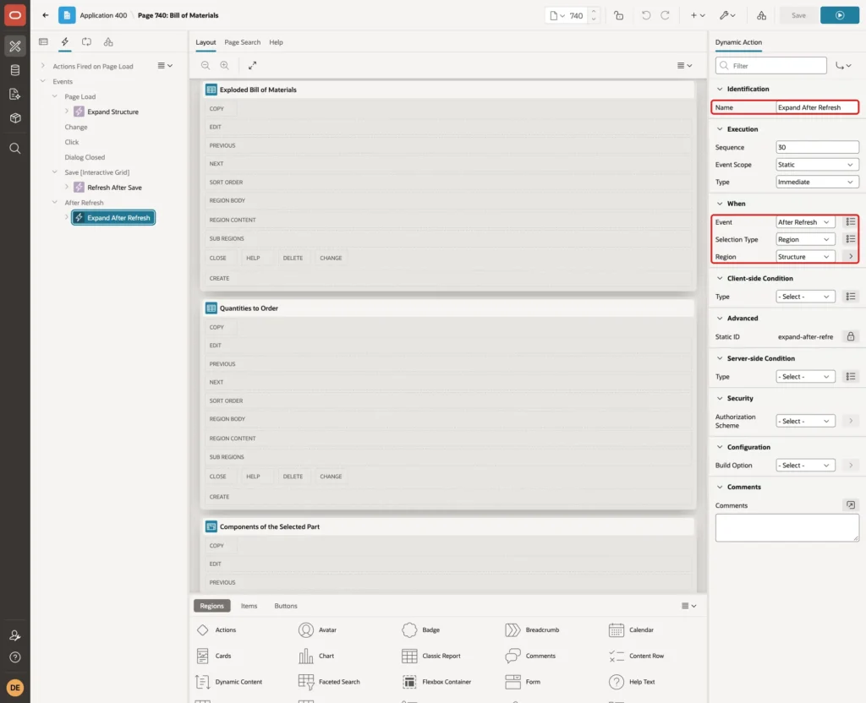This screenshot has width=866, height=703.
Task: Open the Event list-of-values icon
Action: tap(851, 222)
